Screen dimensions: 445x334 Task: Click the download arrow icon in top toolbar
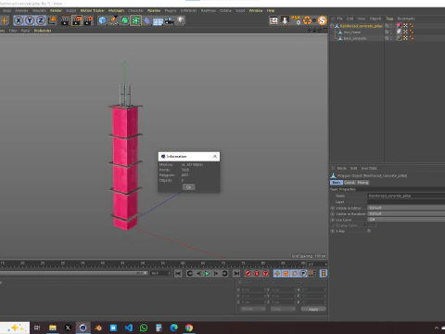coord(285,20)
